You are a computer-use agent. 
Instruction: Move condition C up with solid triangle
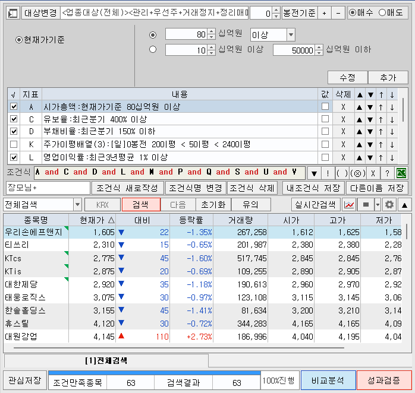(359, 120)
